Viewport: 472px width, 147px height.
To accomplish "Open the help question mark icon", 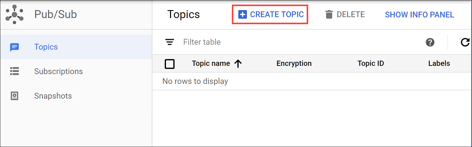I will (430, 42).
